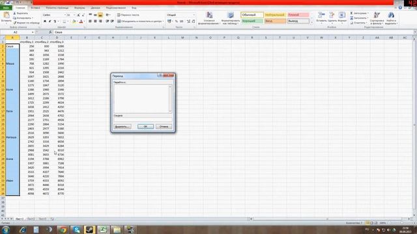Click the Cut (Вырезать) command
The height and width of the screenshot is (234, 417).
pos(21,13)
